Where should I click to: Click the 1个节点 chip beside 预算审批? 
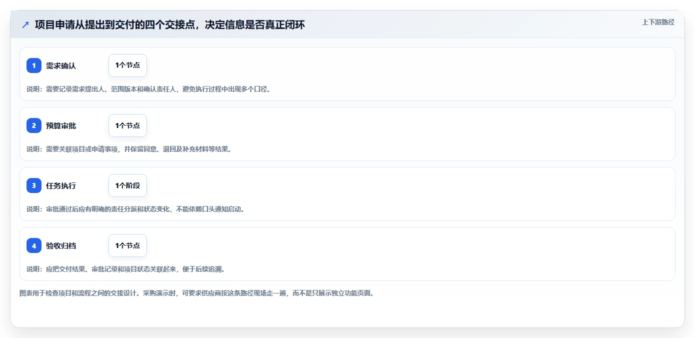tap(127, 125)
